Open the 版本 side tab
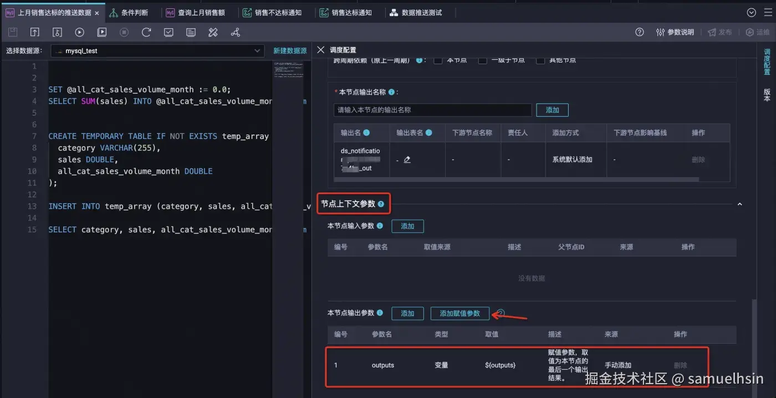The width and height of the screenshot is (776, 398). click(x=767, y=95)
